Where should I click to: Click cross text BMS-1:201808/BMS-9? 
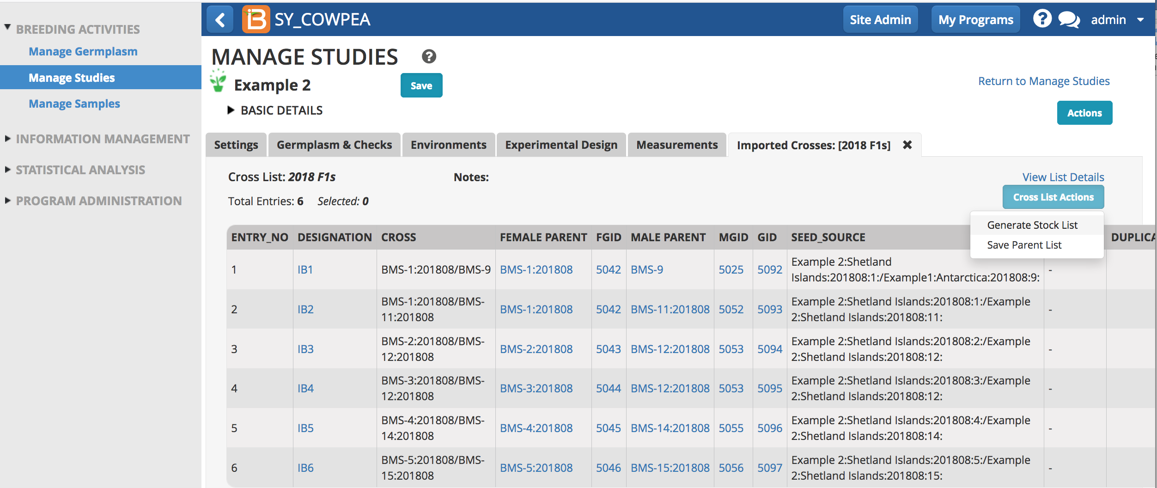point(436,269)
